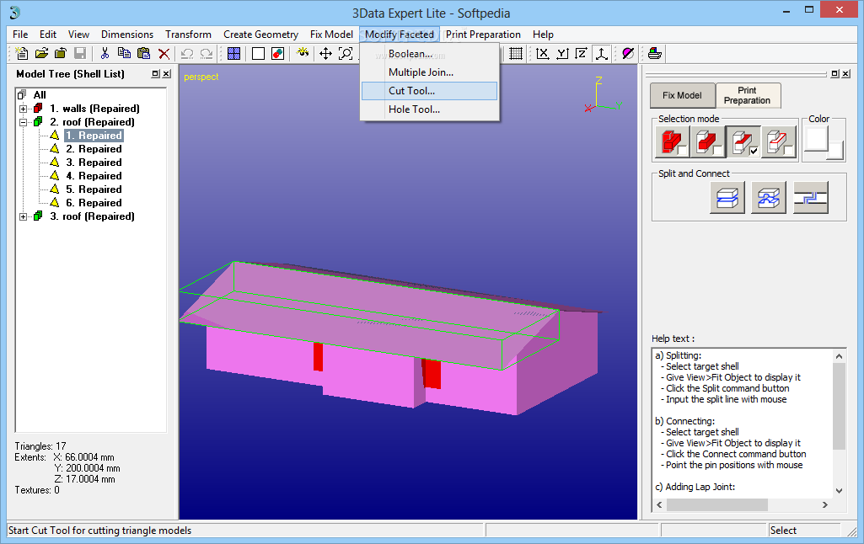Click the Help text down scroll arrow
Viewport: 864px width, 544px height.
pos(839,491)
